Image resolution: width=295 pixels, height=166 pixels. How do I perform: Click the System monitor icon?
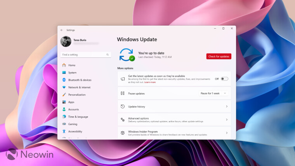coord(64,73)
